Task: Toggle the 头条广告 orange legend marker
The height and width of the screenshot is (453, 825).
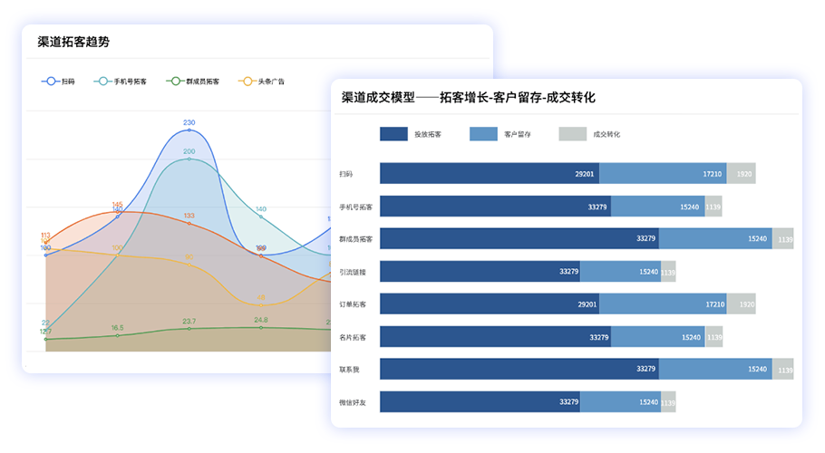Action: (246, 82)
